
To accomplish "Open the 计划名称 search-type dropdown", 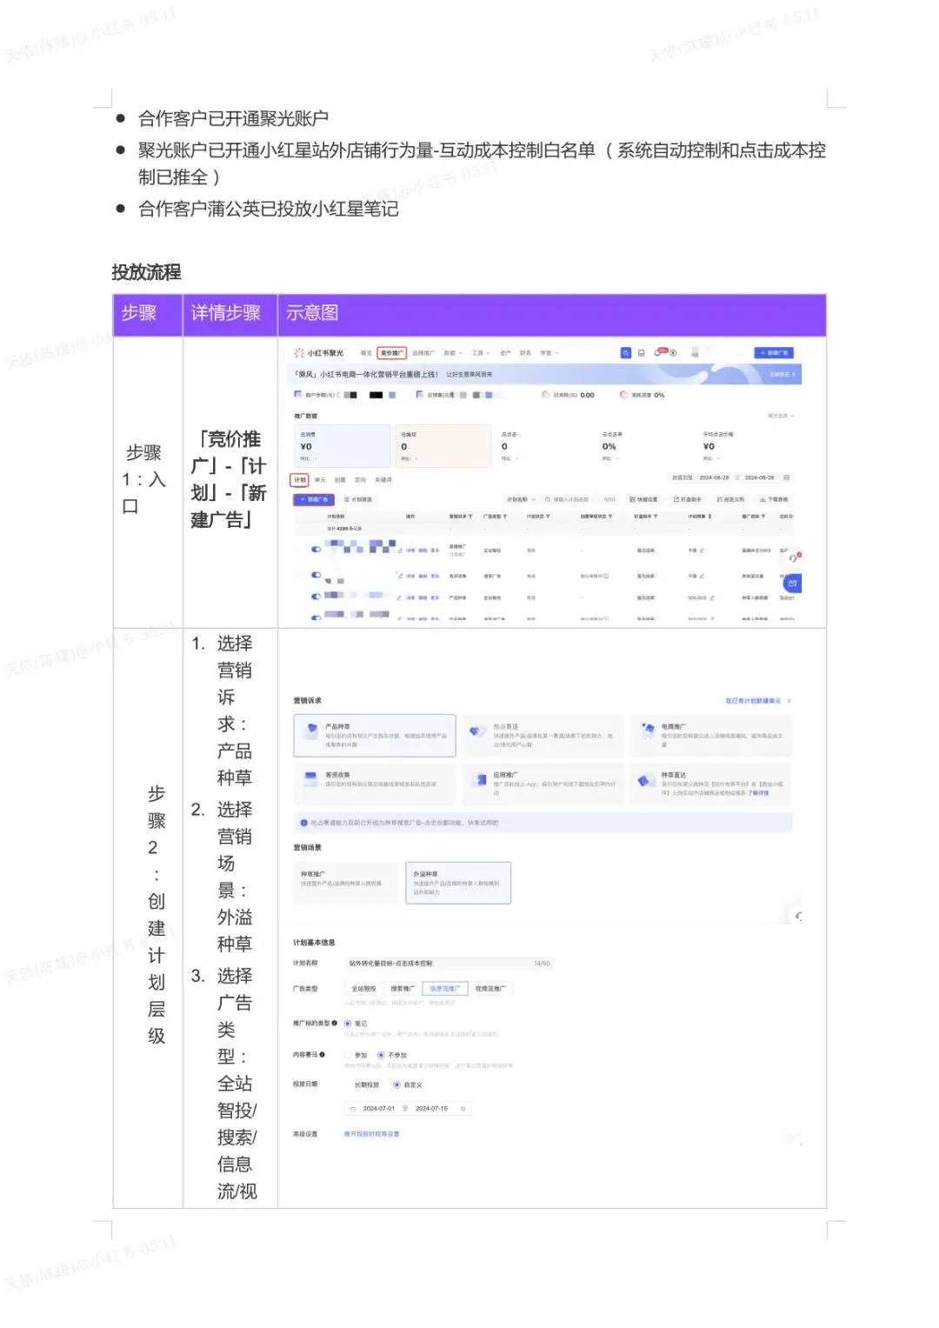I will pos(520,500).
